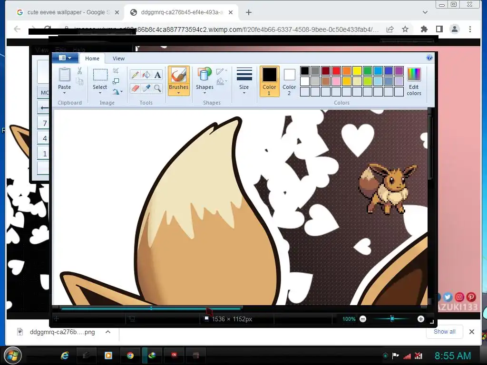
Task: Click the rectangular Select tool icon
Action: [100, 75]
